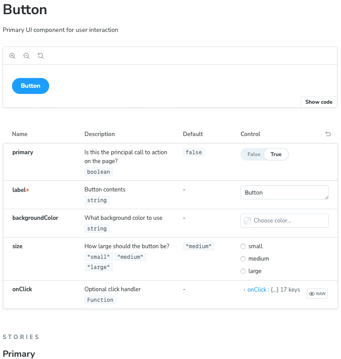Click the blue Button preview
341x359 pixels.
(x=31, y=86)
